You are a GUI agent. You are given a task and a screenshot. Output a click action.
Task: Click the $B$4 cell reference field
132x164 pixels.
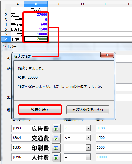[31, 138]
